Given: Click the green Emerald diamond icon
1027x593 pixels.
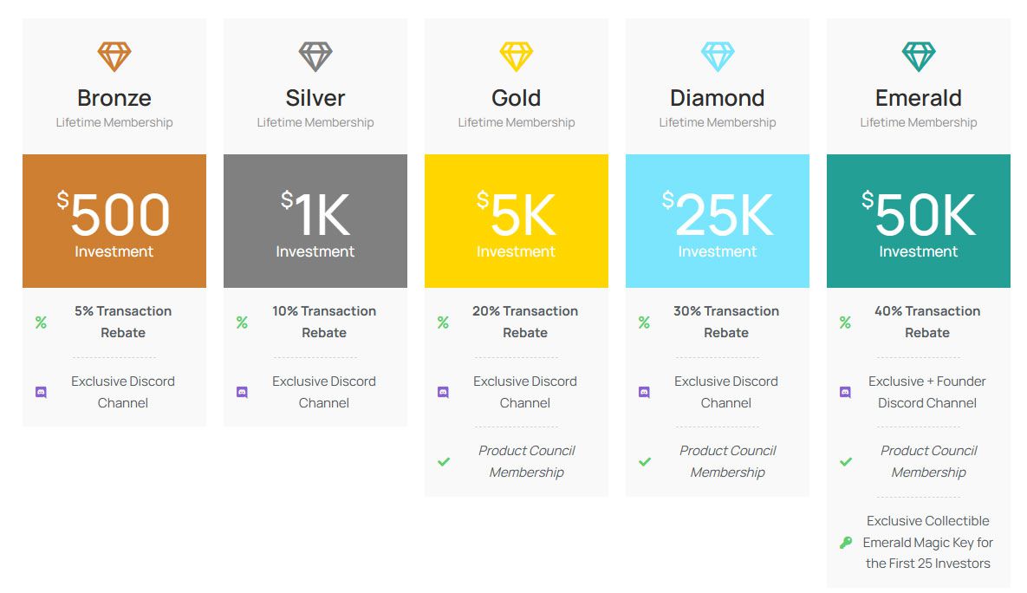Looking at the screenshot, I should point(919,56).
